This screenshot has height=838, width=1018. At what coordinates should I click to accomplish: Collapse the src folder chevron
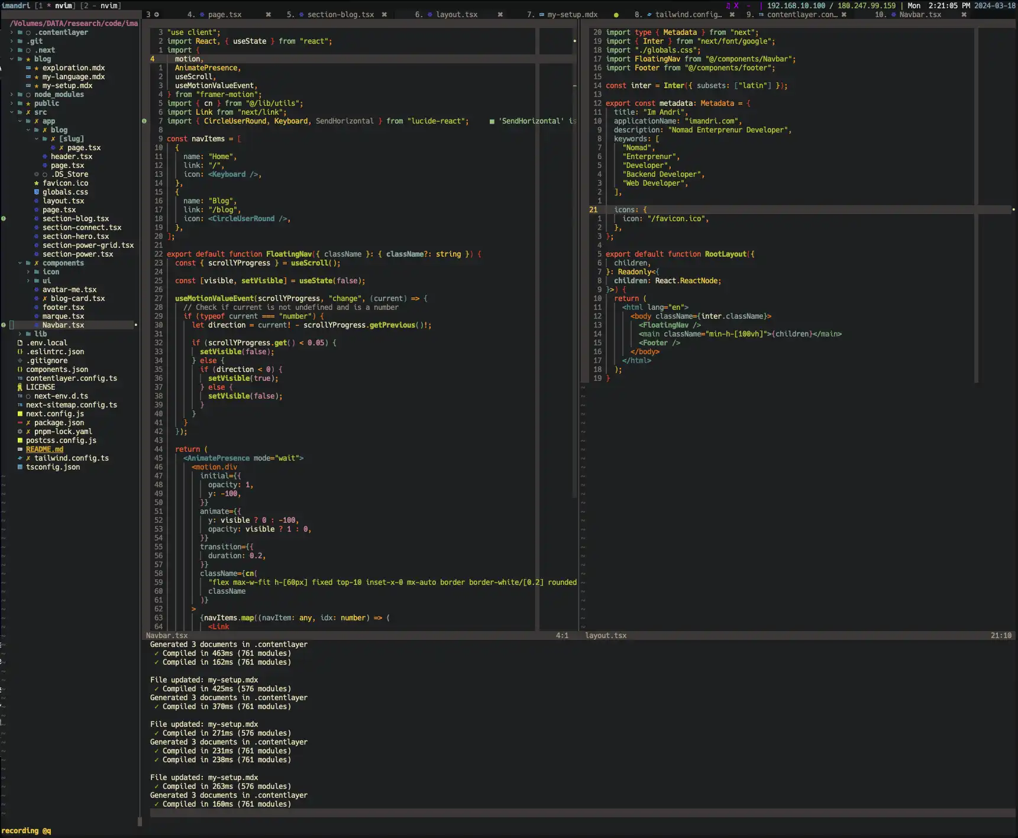(12, 112)
